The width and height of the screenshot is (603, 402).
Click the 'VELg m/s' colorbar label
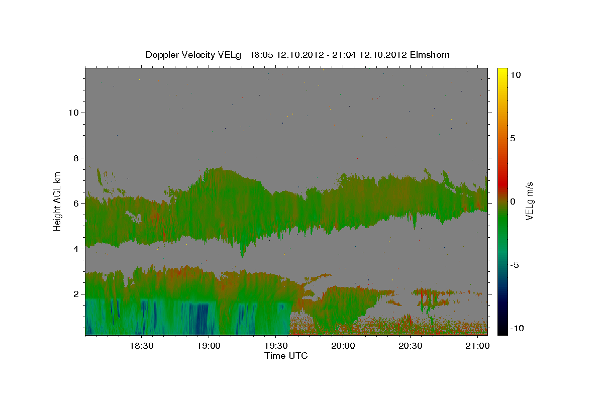coord(529,202)
